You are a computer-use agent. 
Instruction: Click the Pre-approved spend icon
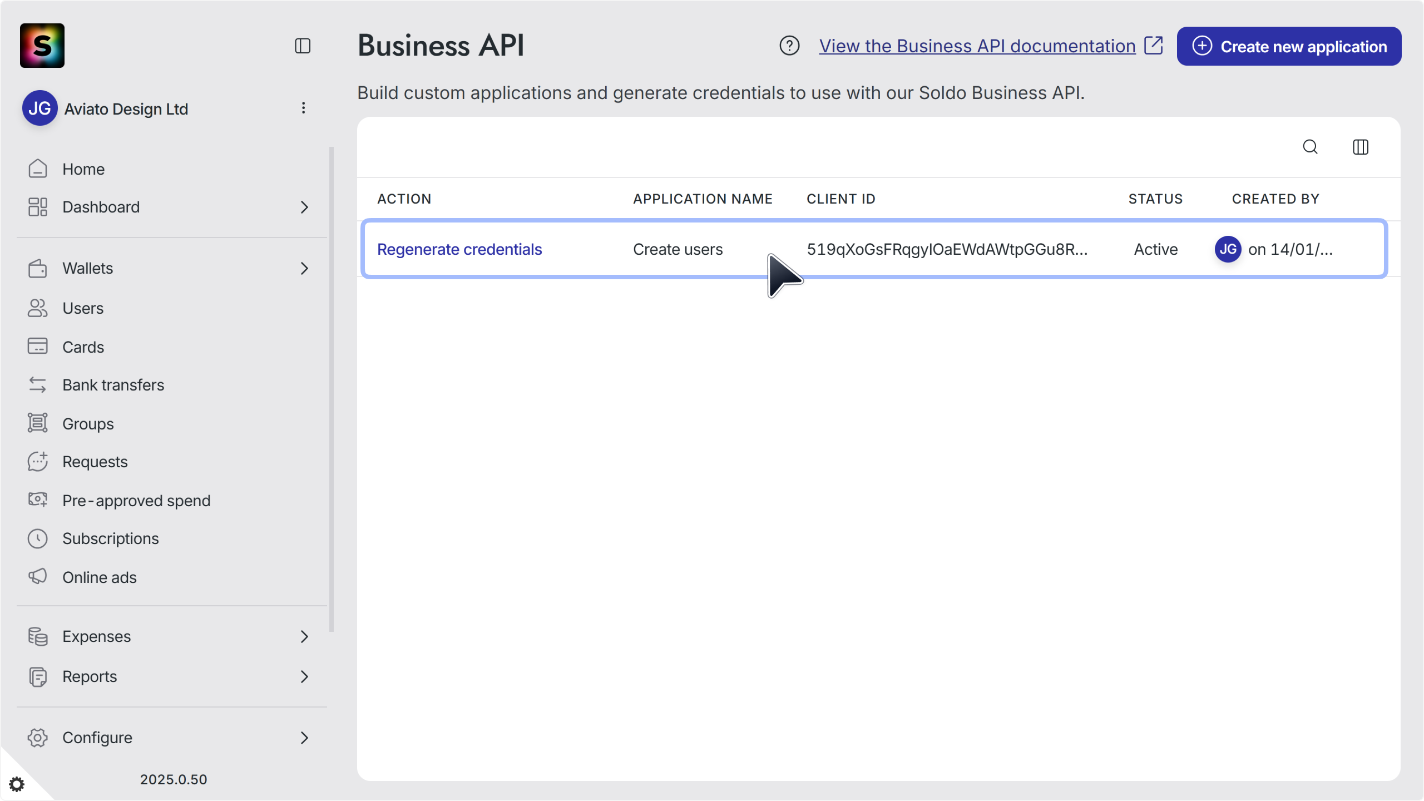(x=37, y=500)
